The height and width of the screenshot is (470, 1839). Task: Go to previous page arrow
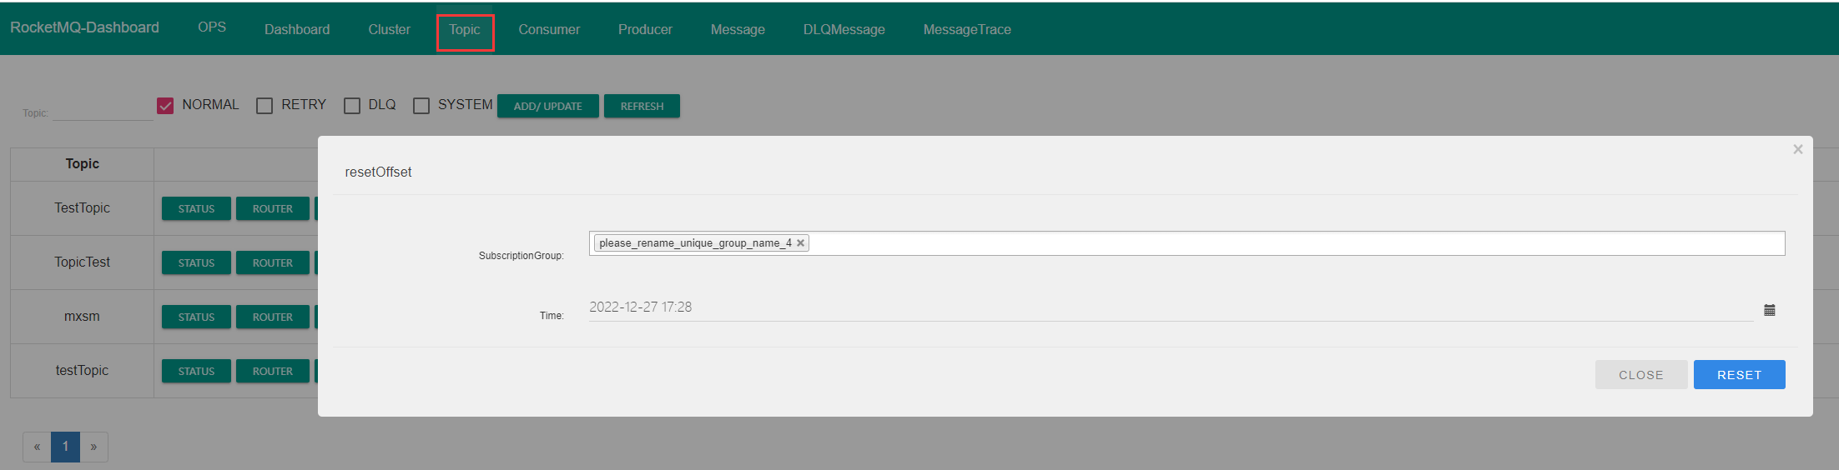(x=37, y=447)
